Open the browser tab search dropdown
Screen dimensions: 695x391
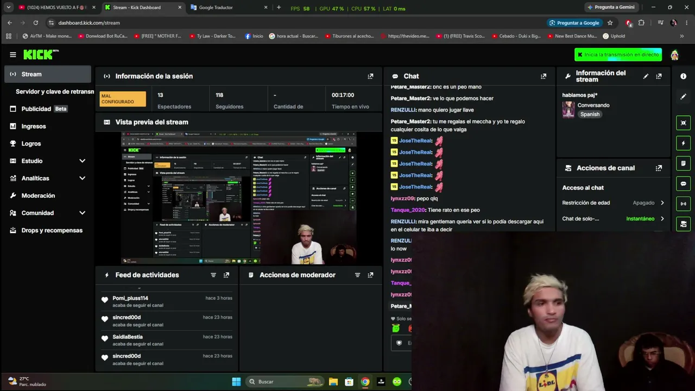click(x=8, y=8)
